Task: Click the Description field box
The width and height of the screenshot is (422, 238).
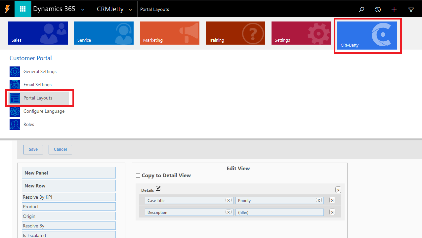Action: click(x=189, y=212)
